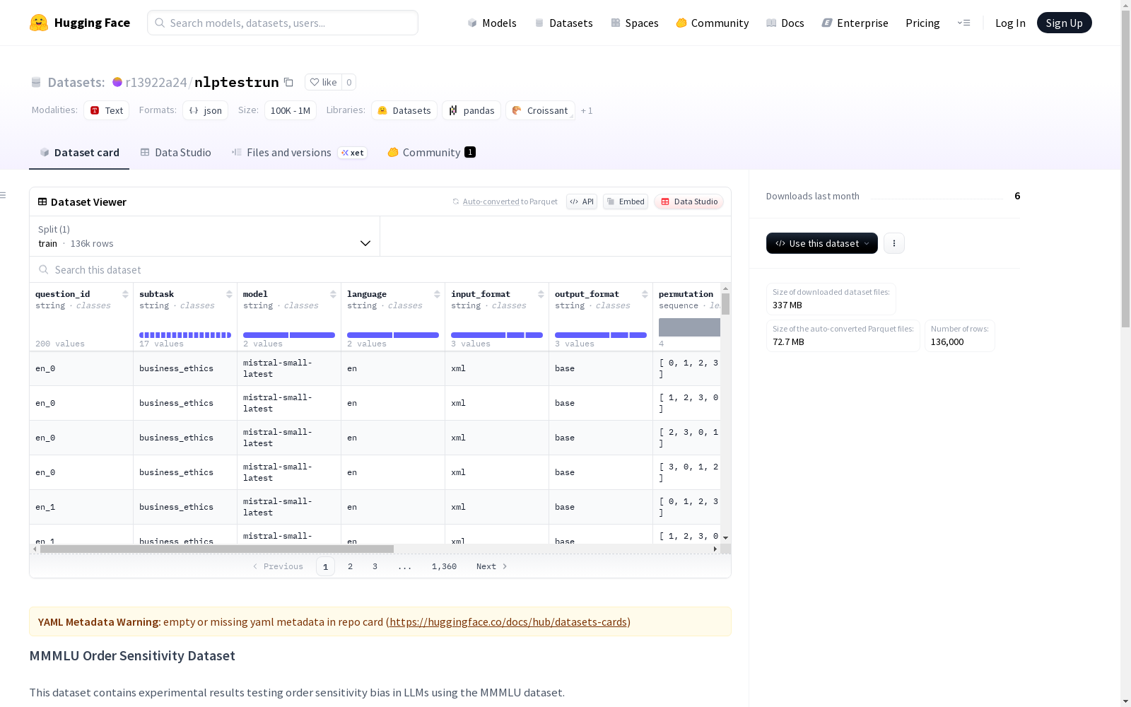Click the subtask column value histogram

pos(185,335)
